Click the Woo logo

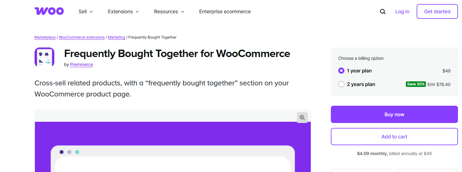coord(49,11)
